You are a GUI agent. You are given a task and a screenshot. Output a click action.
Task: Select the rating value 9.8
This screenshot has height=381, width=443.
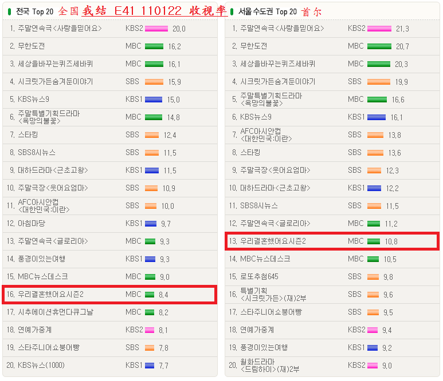click(388, 277)
